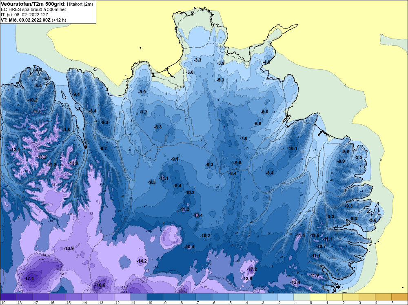The height and width of the screenshot is (305, 408).
Task: Click the tan legend swatch labeled 3
Action: click(x=367, y=297)
